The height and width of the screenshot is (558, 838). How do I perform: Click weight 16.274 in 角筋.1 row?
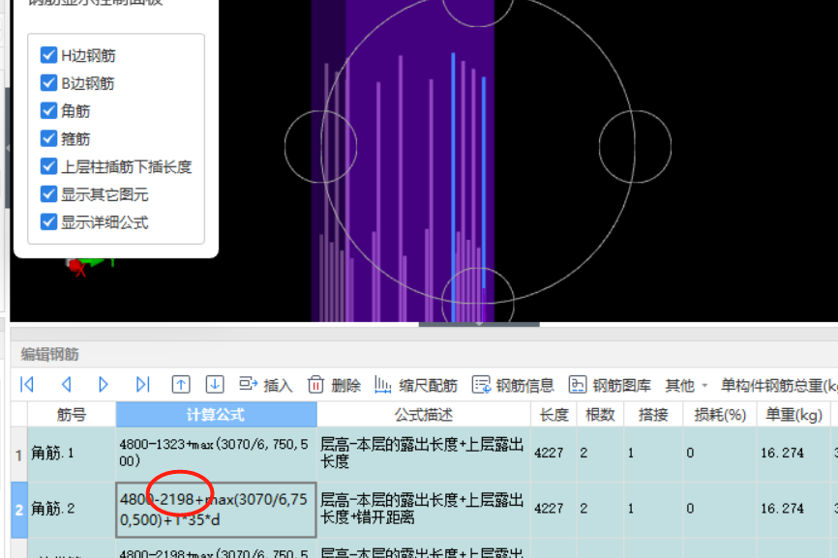pos(783,453)
